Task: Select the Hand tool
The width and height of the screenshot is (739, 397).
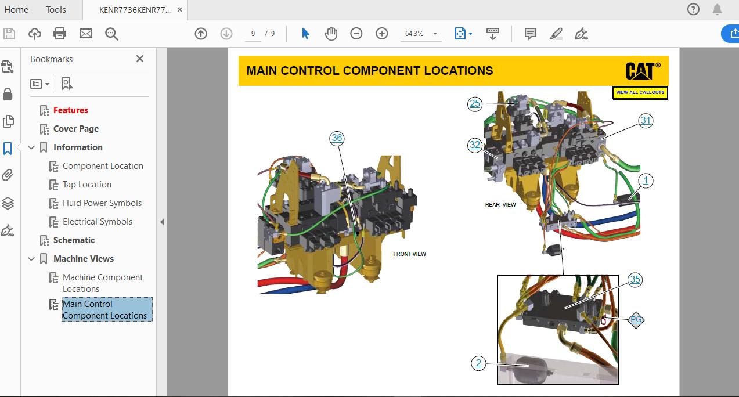Action: 331,33
